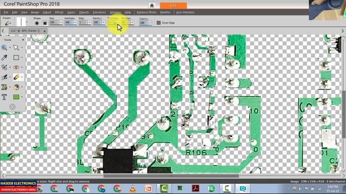Image resolution: width=346 pixels, height=194 pixels.
Task: Click the customize tools circular button
Action: click(x=12, y=107)
